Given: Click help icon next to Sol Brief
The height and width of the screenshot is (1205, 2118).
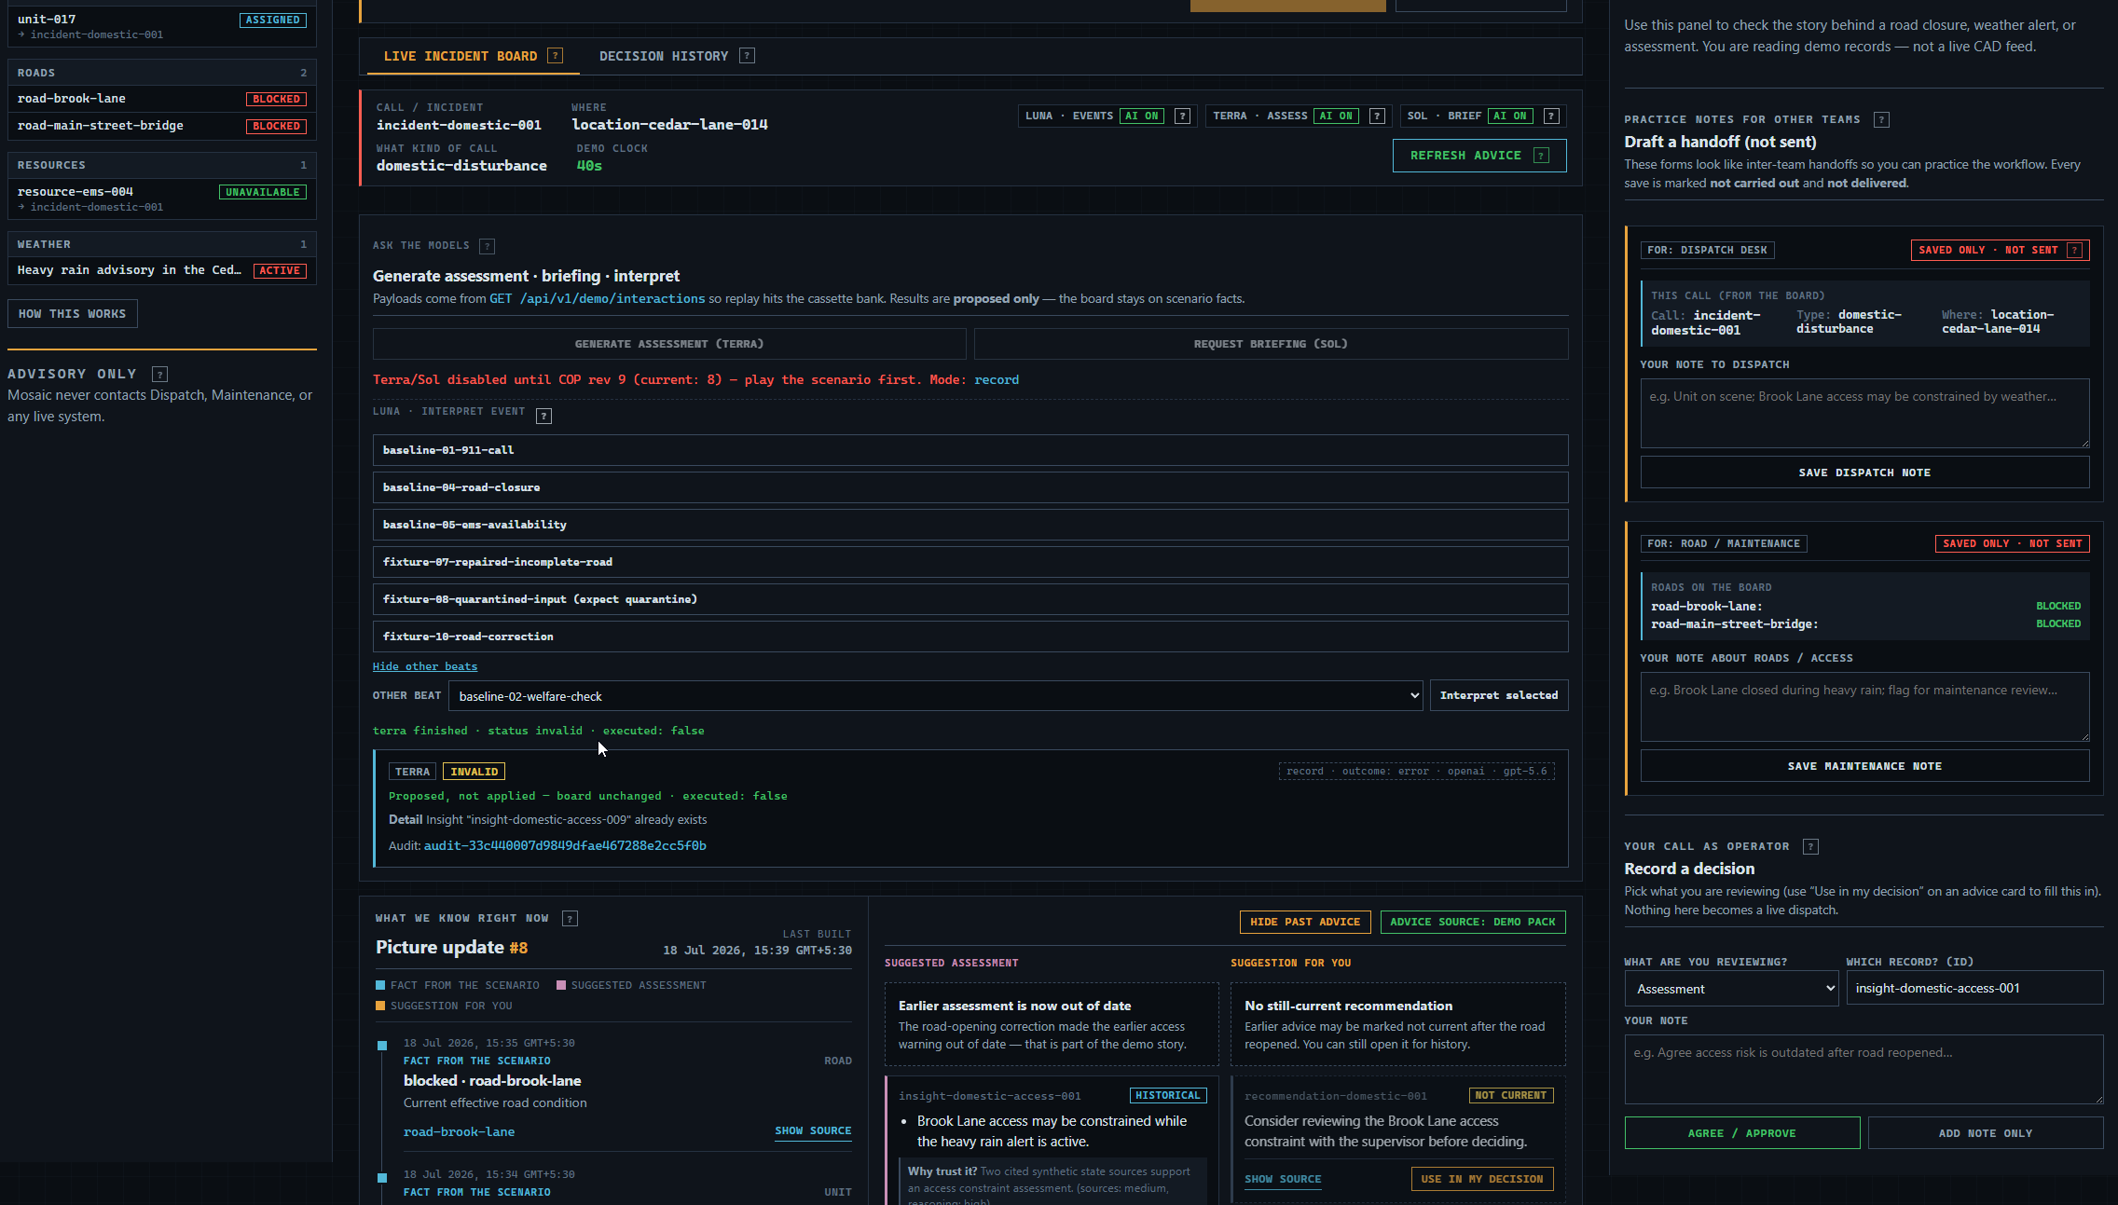Looking at the screenshot, I should 1551,116.
